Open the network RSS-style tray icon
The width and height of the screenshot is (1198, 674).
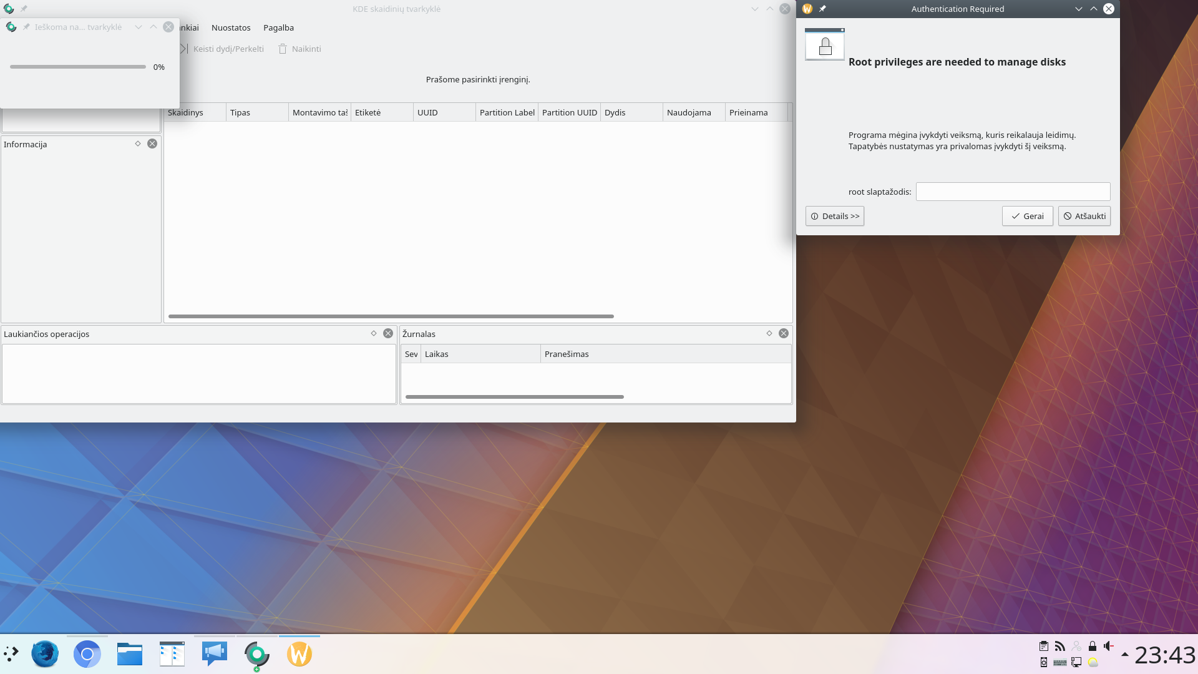pyautogui.click(x=1060, y=646)
